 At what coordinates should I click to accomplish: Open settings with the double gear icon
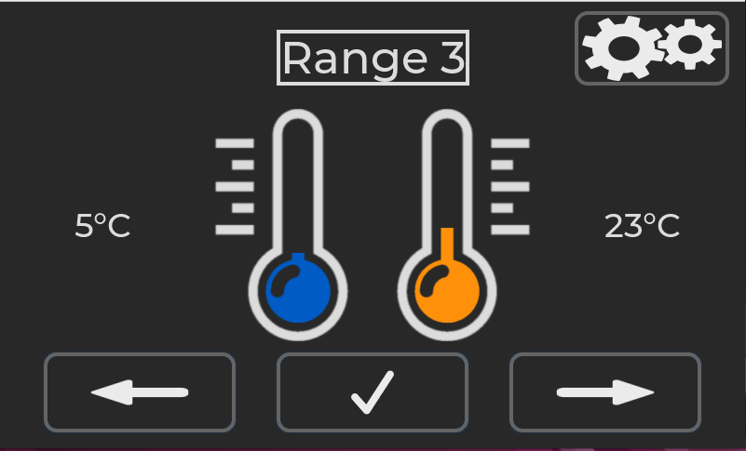click(x=651, y=48)
